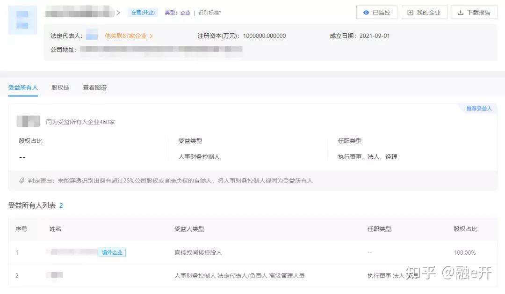Viewport: 505px width, 294px height.
Task: Click 人事财务控制人 under 受益类型
Action: coord(199,157)
